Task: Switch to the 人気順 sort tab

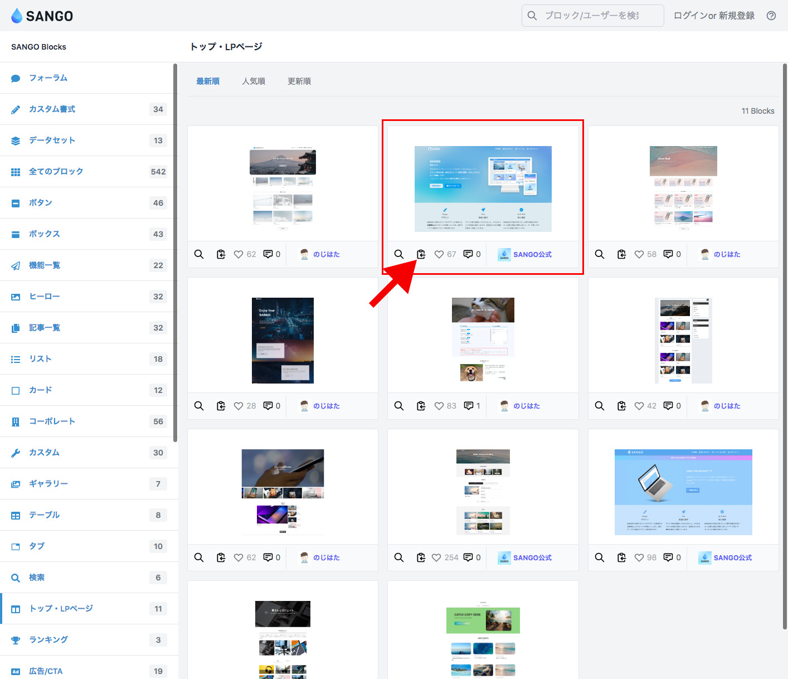Action: (254, 81)
